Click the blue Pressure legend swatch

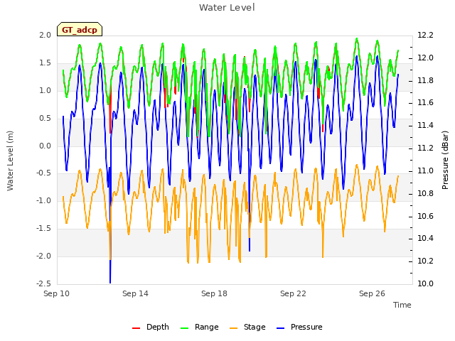pyautogui.click(x=281, y=328)
